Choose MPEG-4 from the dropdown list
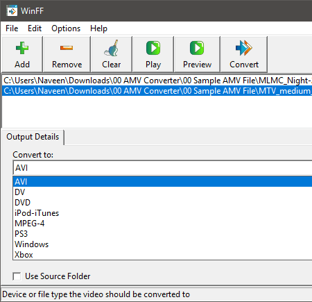 [x=162, y=224]
